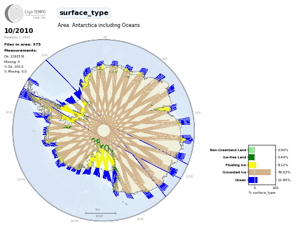
Task: Click the Cryo-TEMPO globe logo
Action: pos(14,13)
